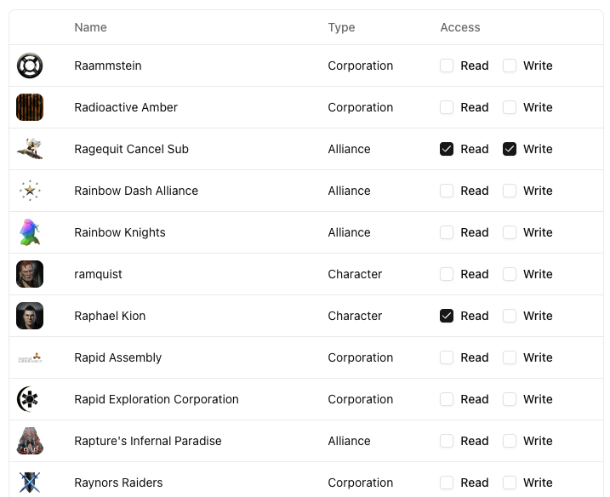Uncheck Write access for Ragequit Cancel Sub
The image size is (610, 497).
(510, 149)
